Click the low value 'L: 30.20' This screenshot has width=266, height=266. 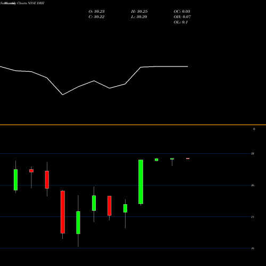[139, 17]
